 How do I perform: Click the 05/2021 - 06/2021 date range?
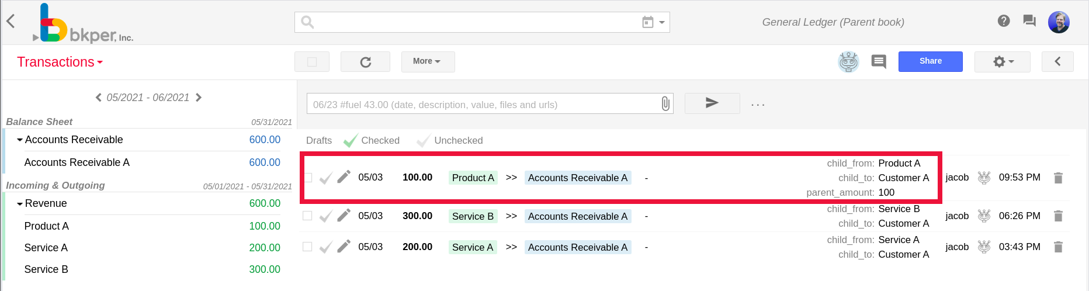click(x=148, y=98)
